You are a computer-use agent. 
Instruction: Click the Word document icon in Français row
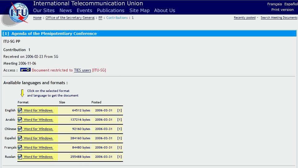[x=20, y=148]
